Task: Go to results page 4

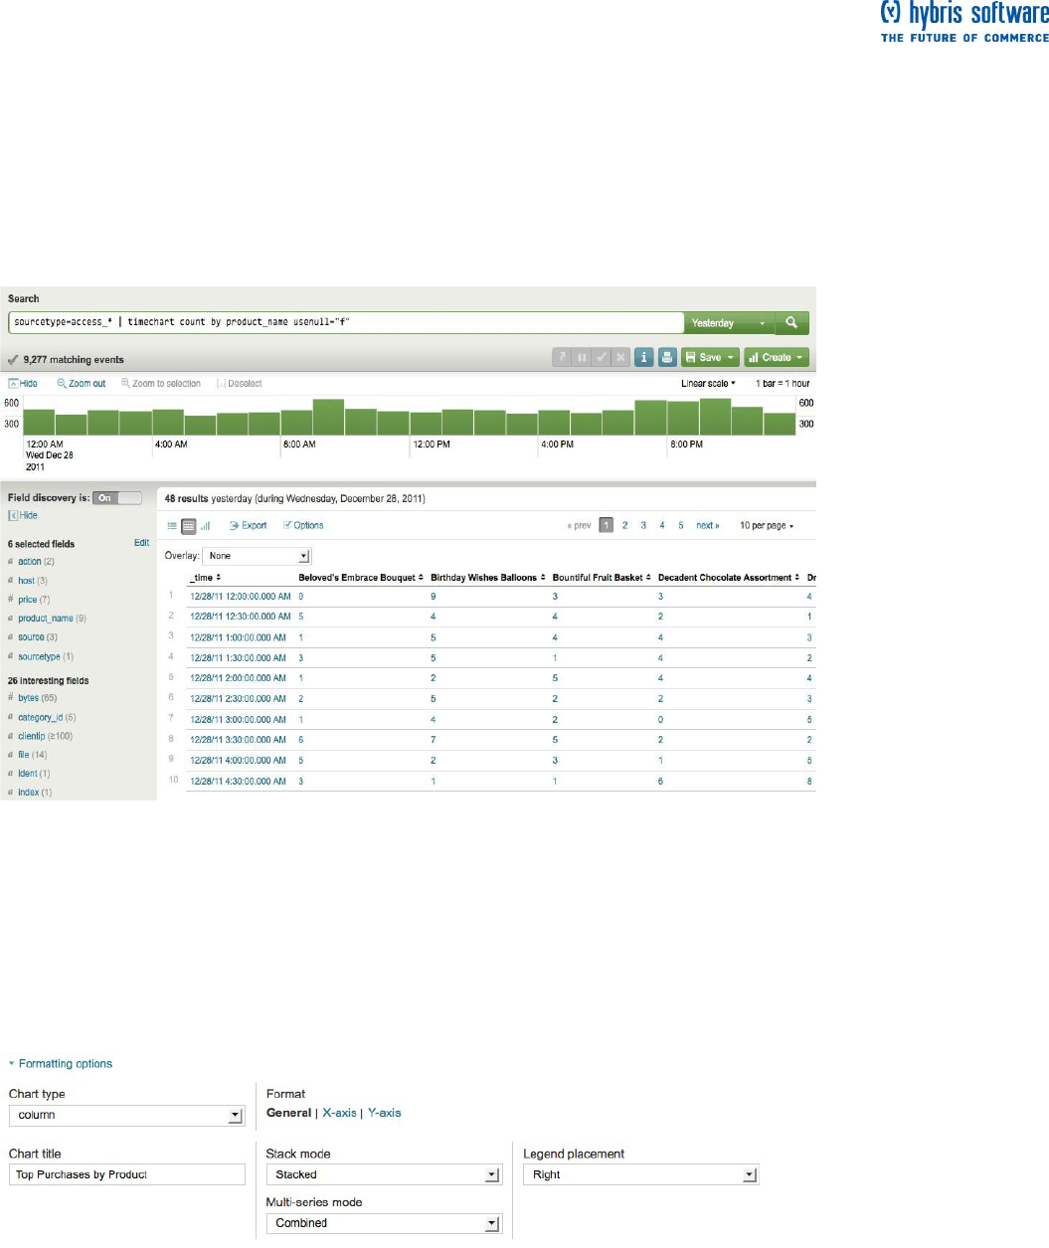Action: 662,526
